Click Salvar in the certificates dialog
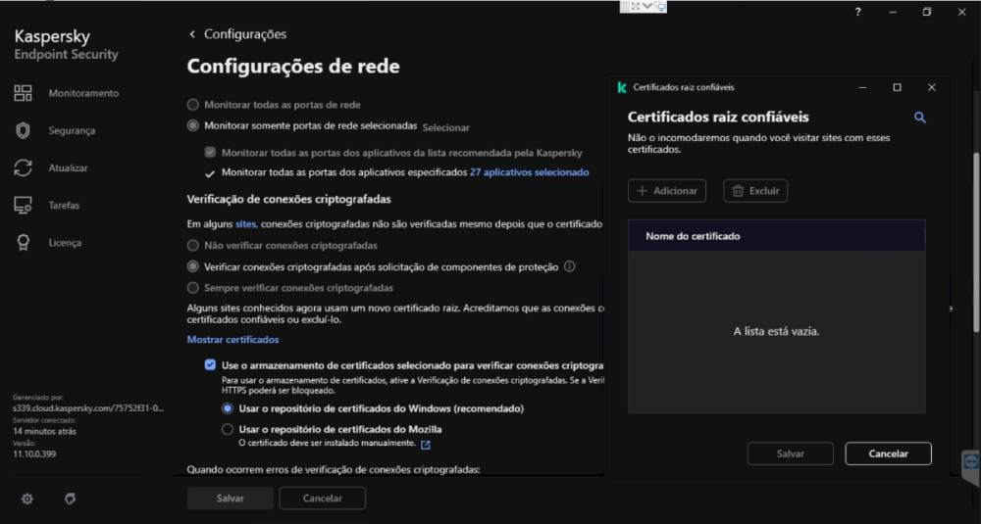This screenshot has height=524, width=981. [790, 454]
